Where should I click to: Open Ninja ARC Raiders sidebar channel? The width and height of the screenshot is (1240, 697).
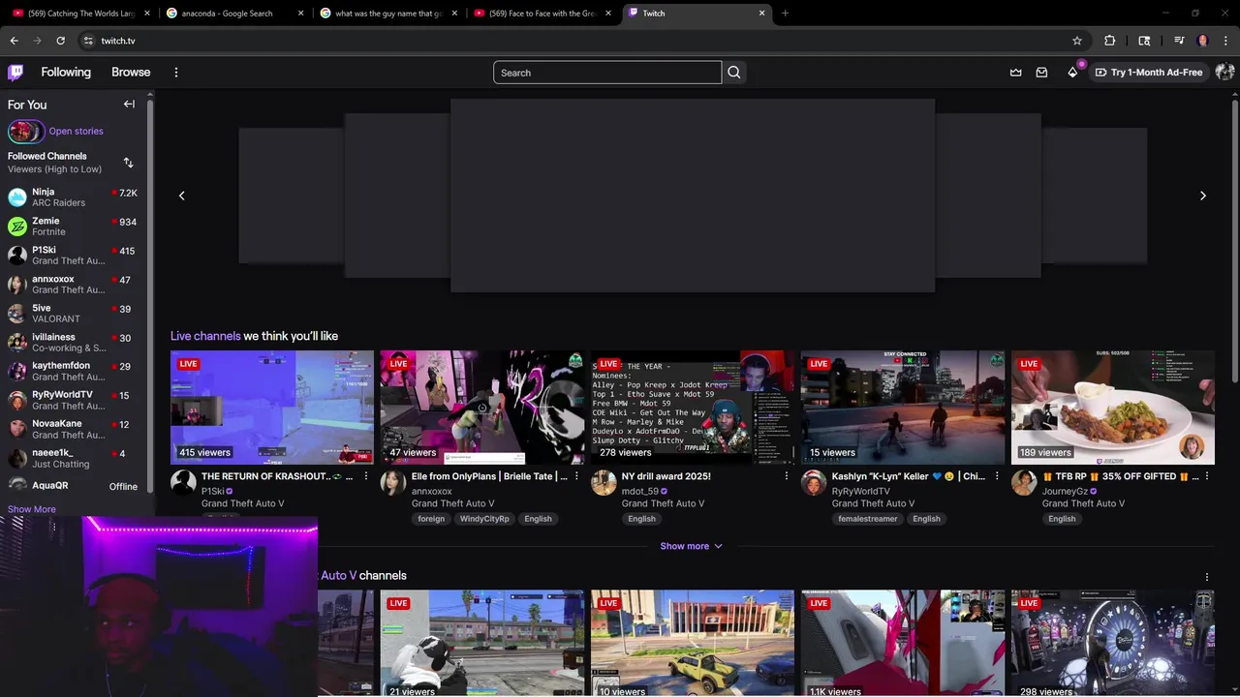pos(74,197)
